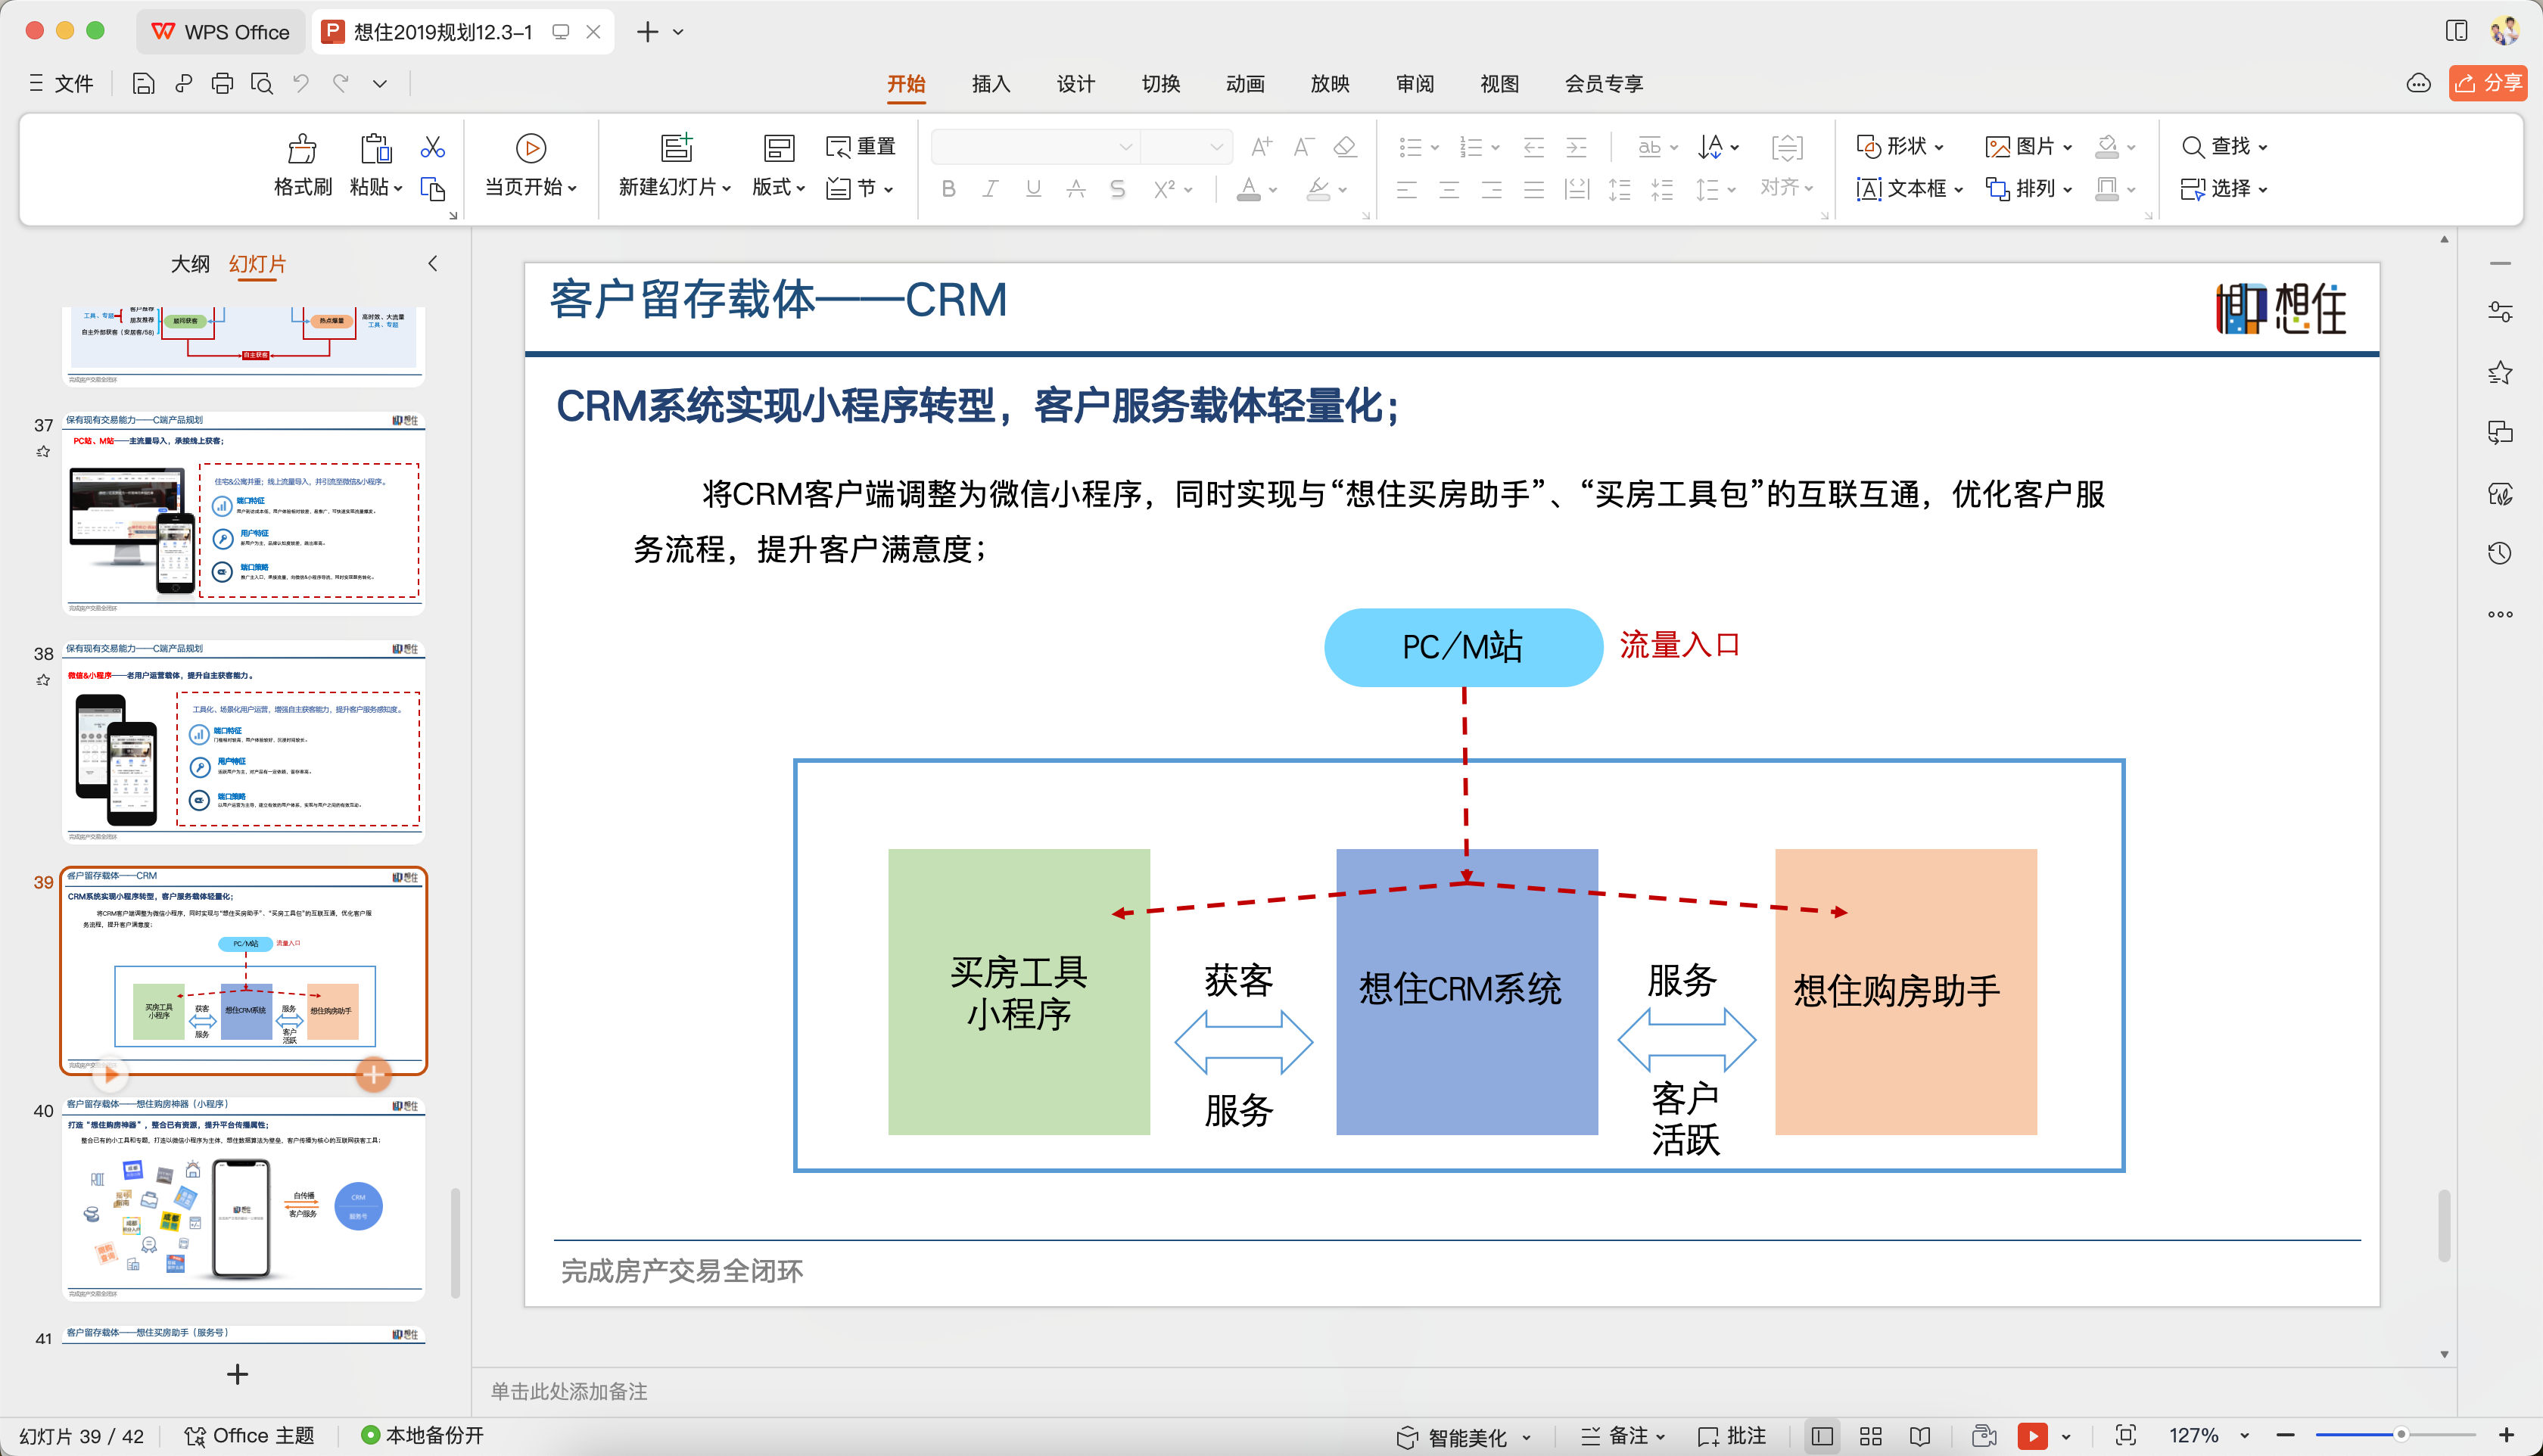Open the Design (设计) ribbon tab
Screen dimensions: 2543x1456
(1076, 84)
